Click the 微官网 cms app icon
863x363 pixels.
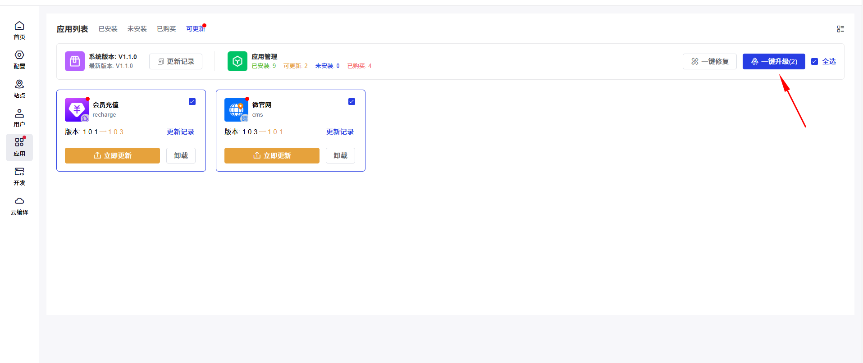pyautogui.click(x=236, y=110)
